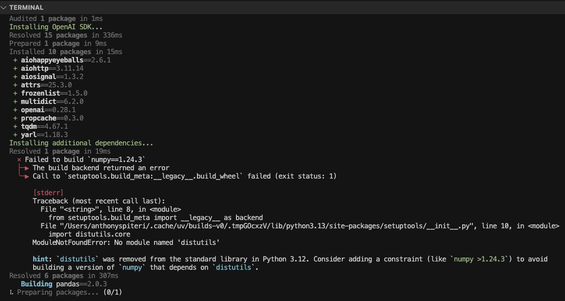Select the TERMINAL panel header label
Screen dimensions: 565x301
coord(26,7)
